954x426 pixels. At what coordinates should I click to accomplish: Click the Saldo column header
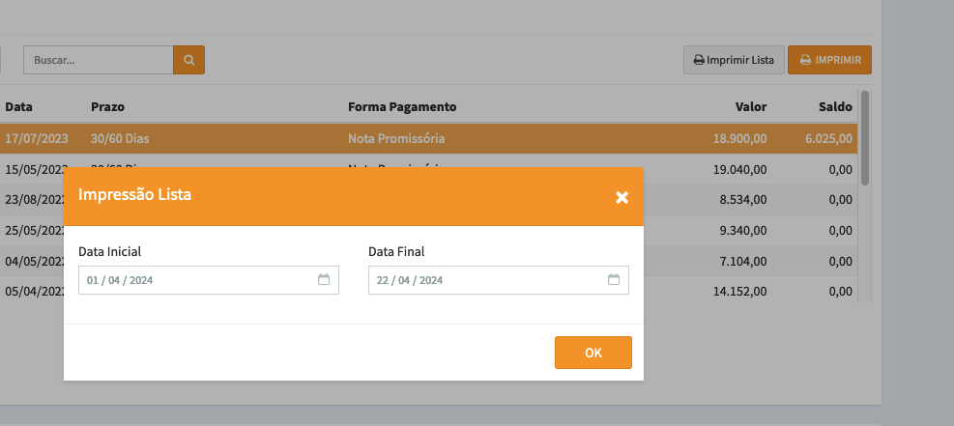pyautogui.click(x=835, y=106)
